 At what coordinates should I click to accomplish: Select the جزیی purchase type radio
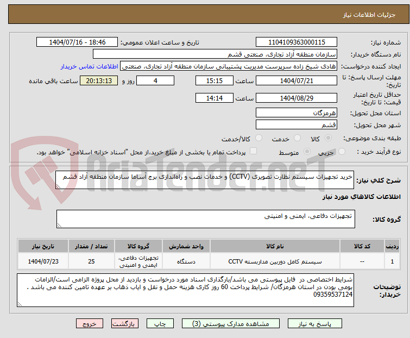[342, 152]
